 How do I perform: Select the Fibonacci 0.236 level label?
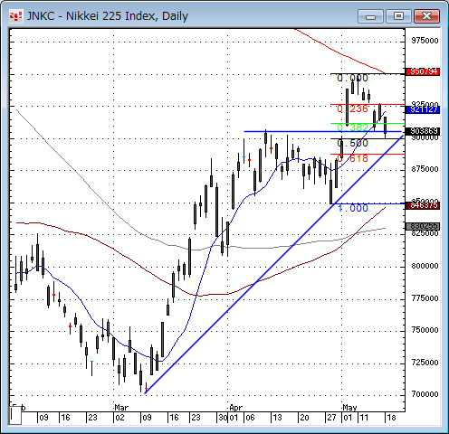[x=352, y=108]
